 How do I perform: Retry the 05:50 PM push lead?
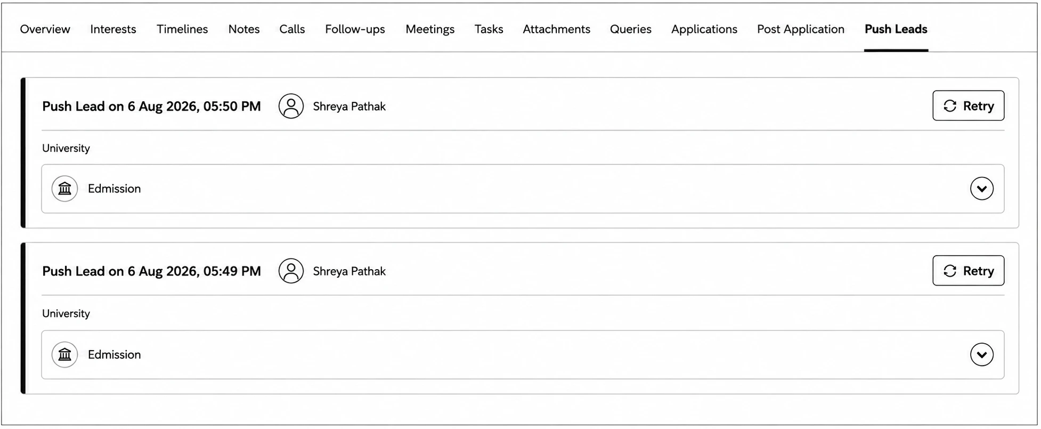[x=968, y=106]
